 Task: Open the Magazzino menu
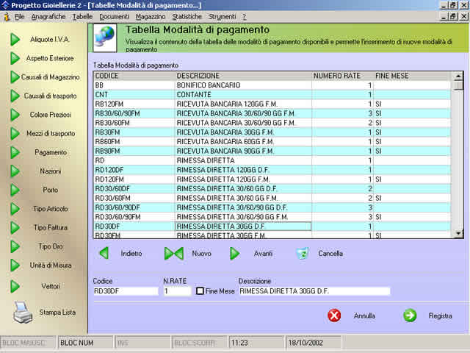click(x=151, y=17)
